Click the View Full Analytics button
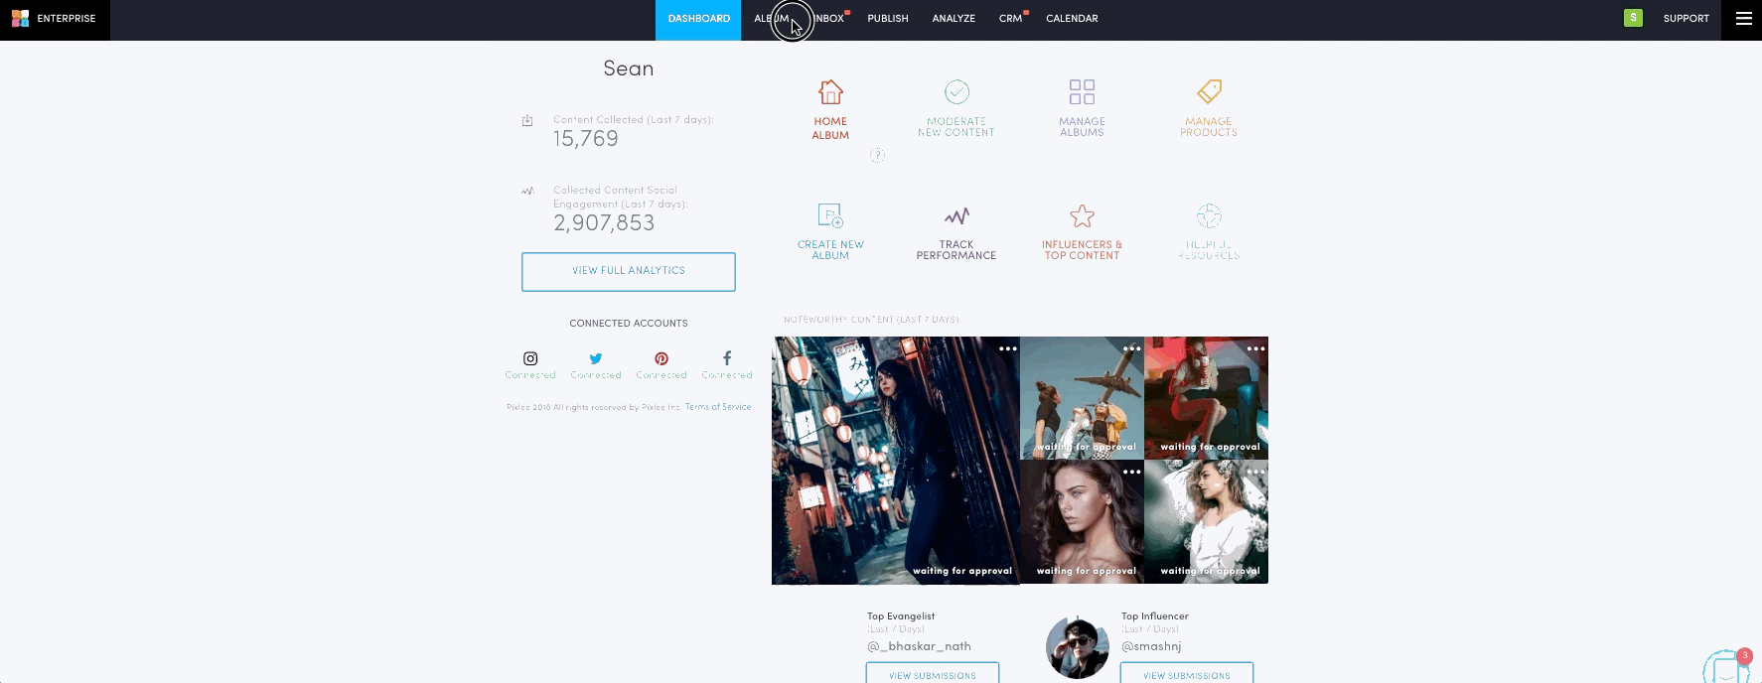The height and width of the screenshot is (683, 1762). point(629,271)
